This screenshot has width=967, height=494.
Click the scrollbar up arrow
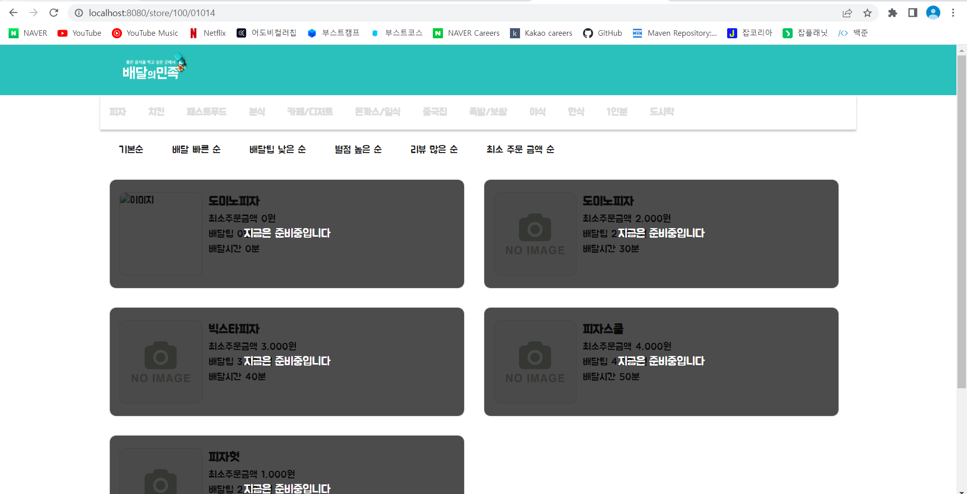[x=961, y=50]
